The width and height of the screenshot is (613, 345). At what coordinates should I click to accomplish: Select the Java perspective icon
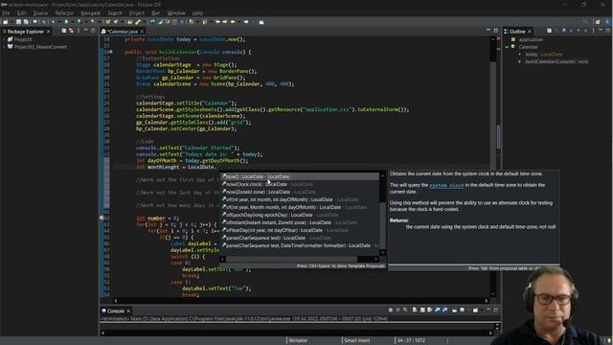click(x=608, y=22)
